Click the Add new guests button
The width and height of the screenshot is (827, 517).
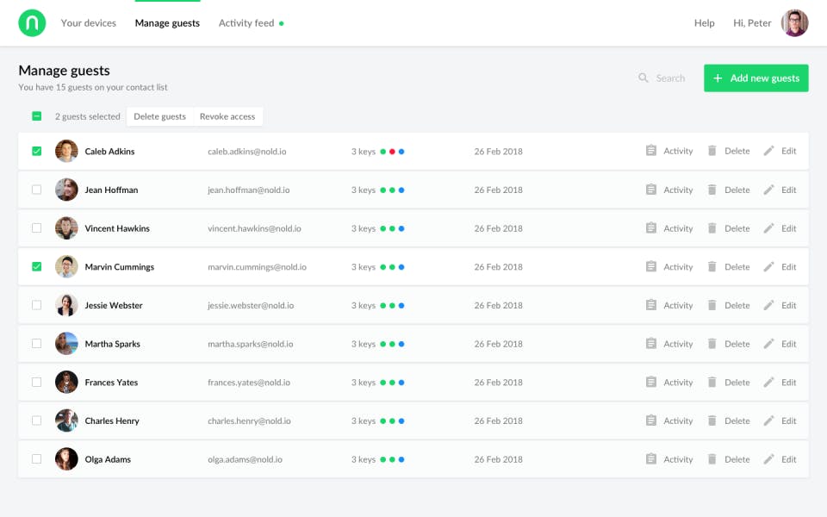[x=755, y=78]
